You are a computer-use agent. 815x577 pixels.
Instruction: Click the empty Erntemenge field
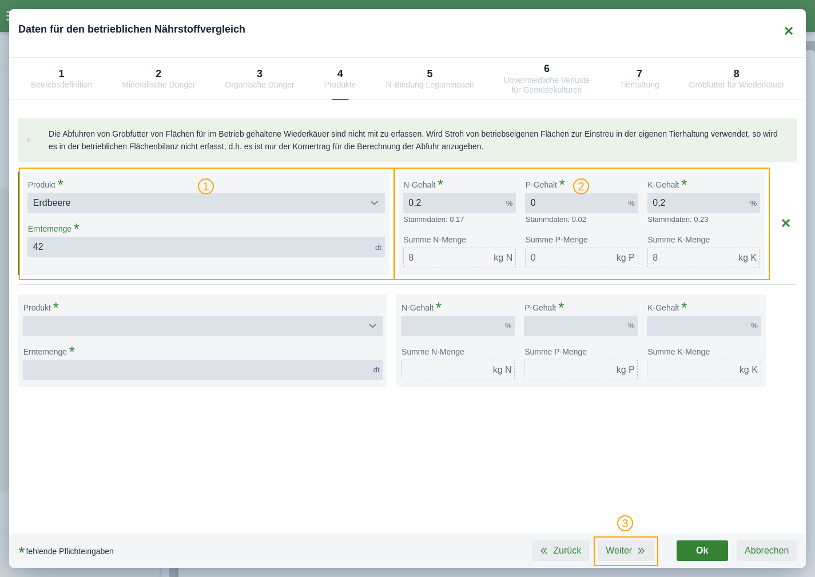pyautogui.click(x=202, y=370)
